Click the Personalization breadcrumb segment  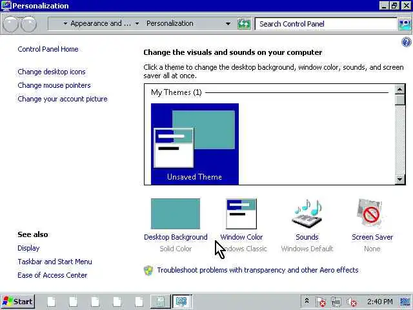[x=170, y=23]
